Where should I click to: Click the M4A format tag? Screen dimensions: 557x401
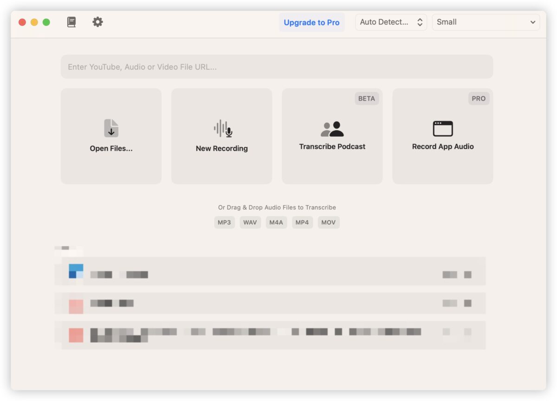tap(276, 223)
